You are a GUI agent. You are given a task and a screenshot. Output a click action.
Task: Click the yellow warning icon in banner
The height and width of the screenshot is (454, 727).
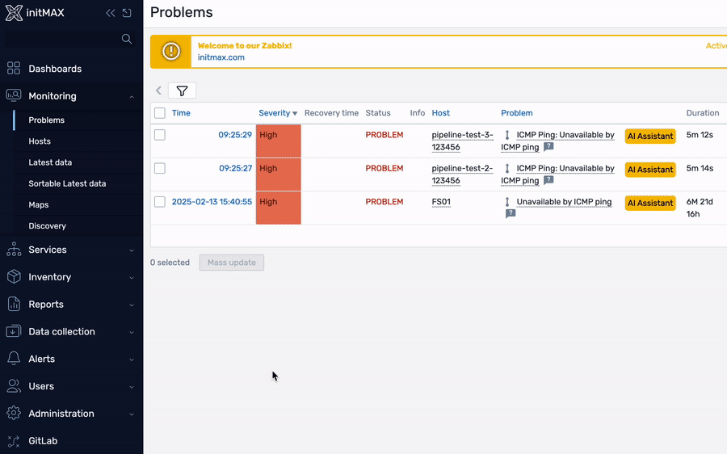point(171,52)
